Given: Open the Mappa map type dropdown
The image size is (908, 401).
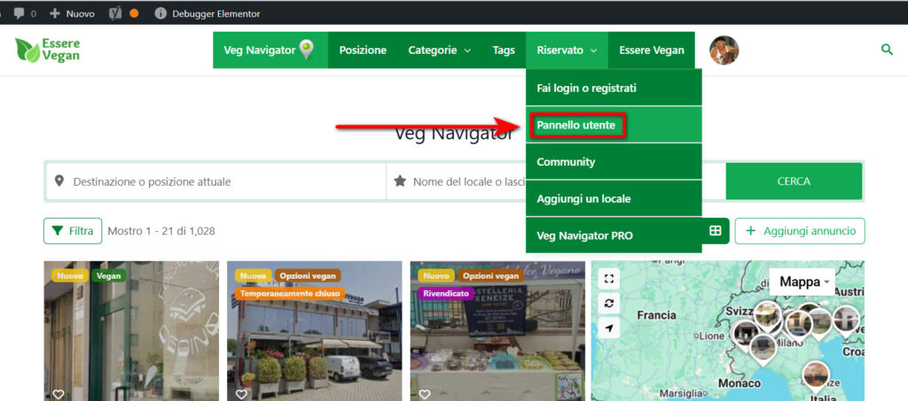Looking at the screenshot, I should tap(803, 282).
